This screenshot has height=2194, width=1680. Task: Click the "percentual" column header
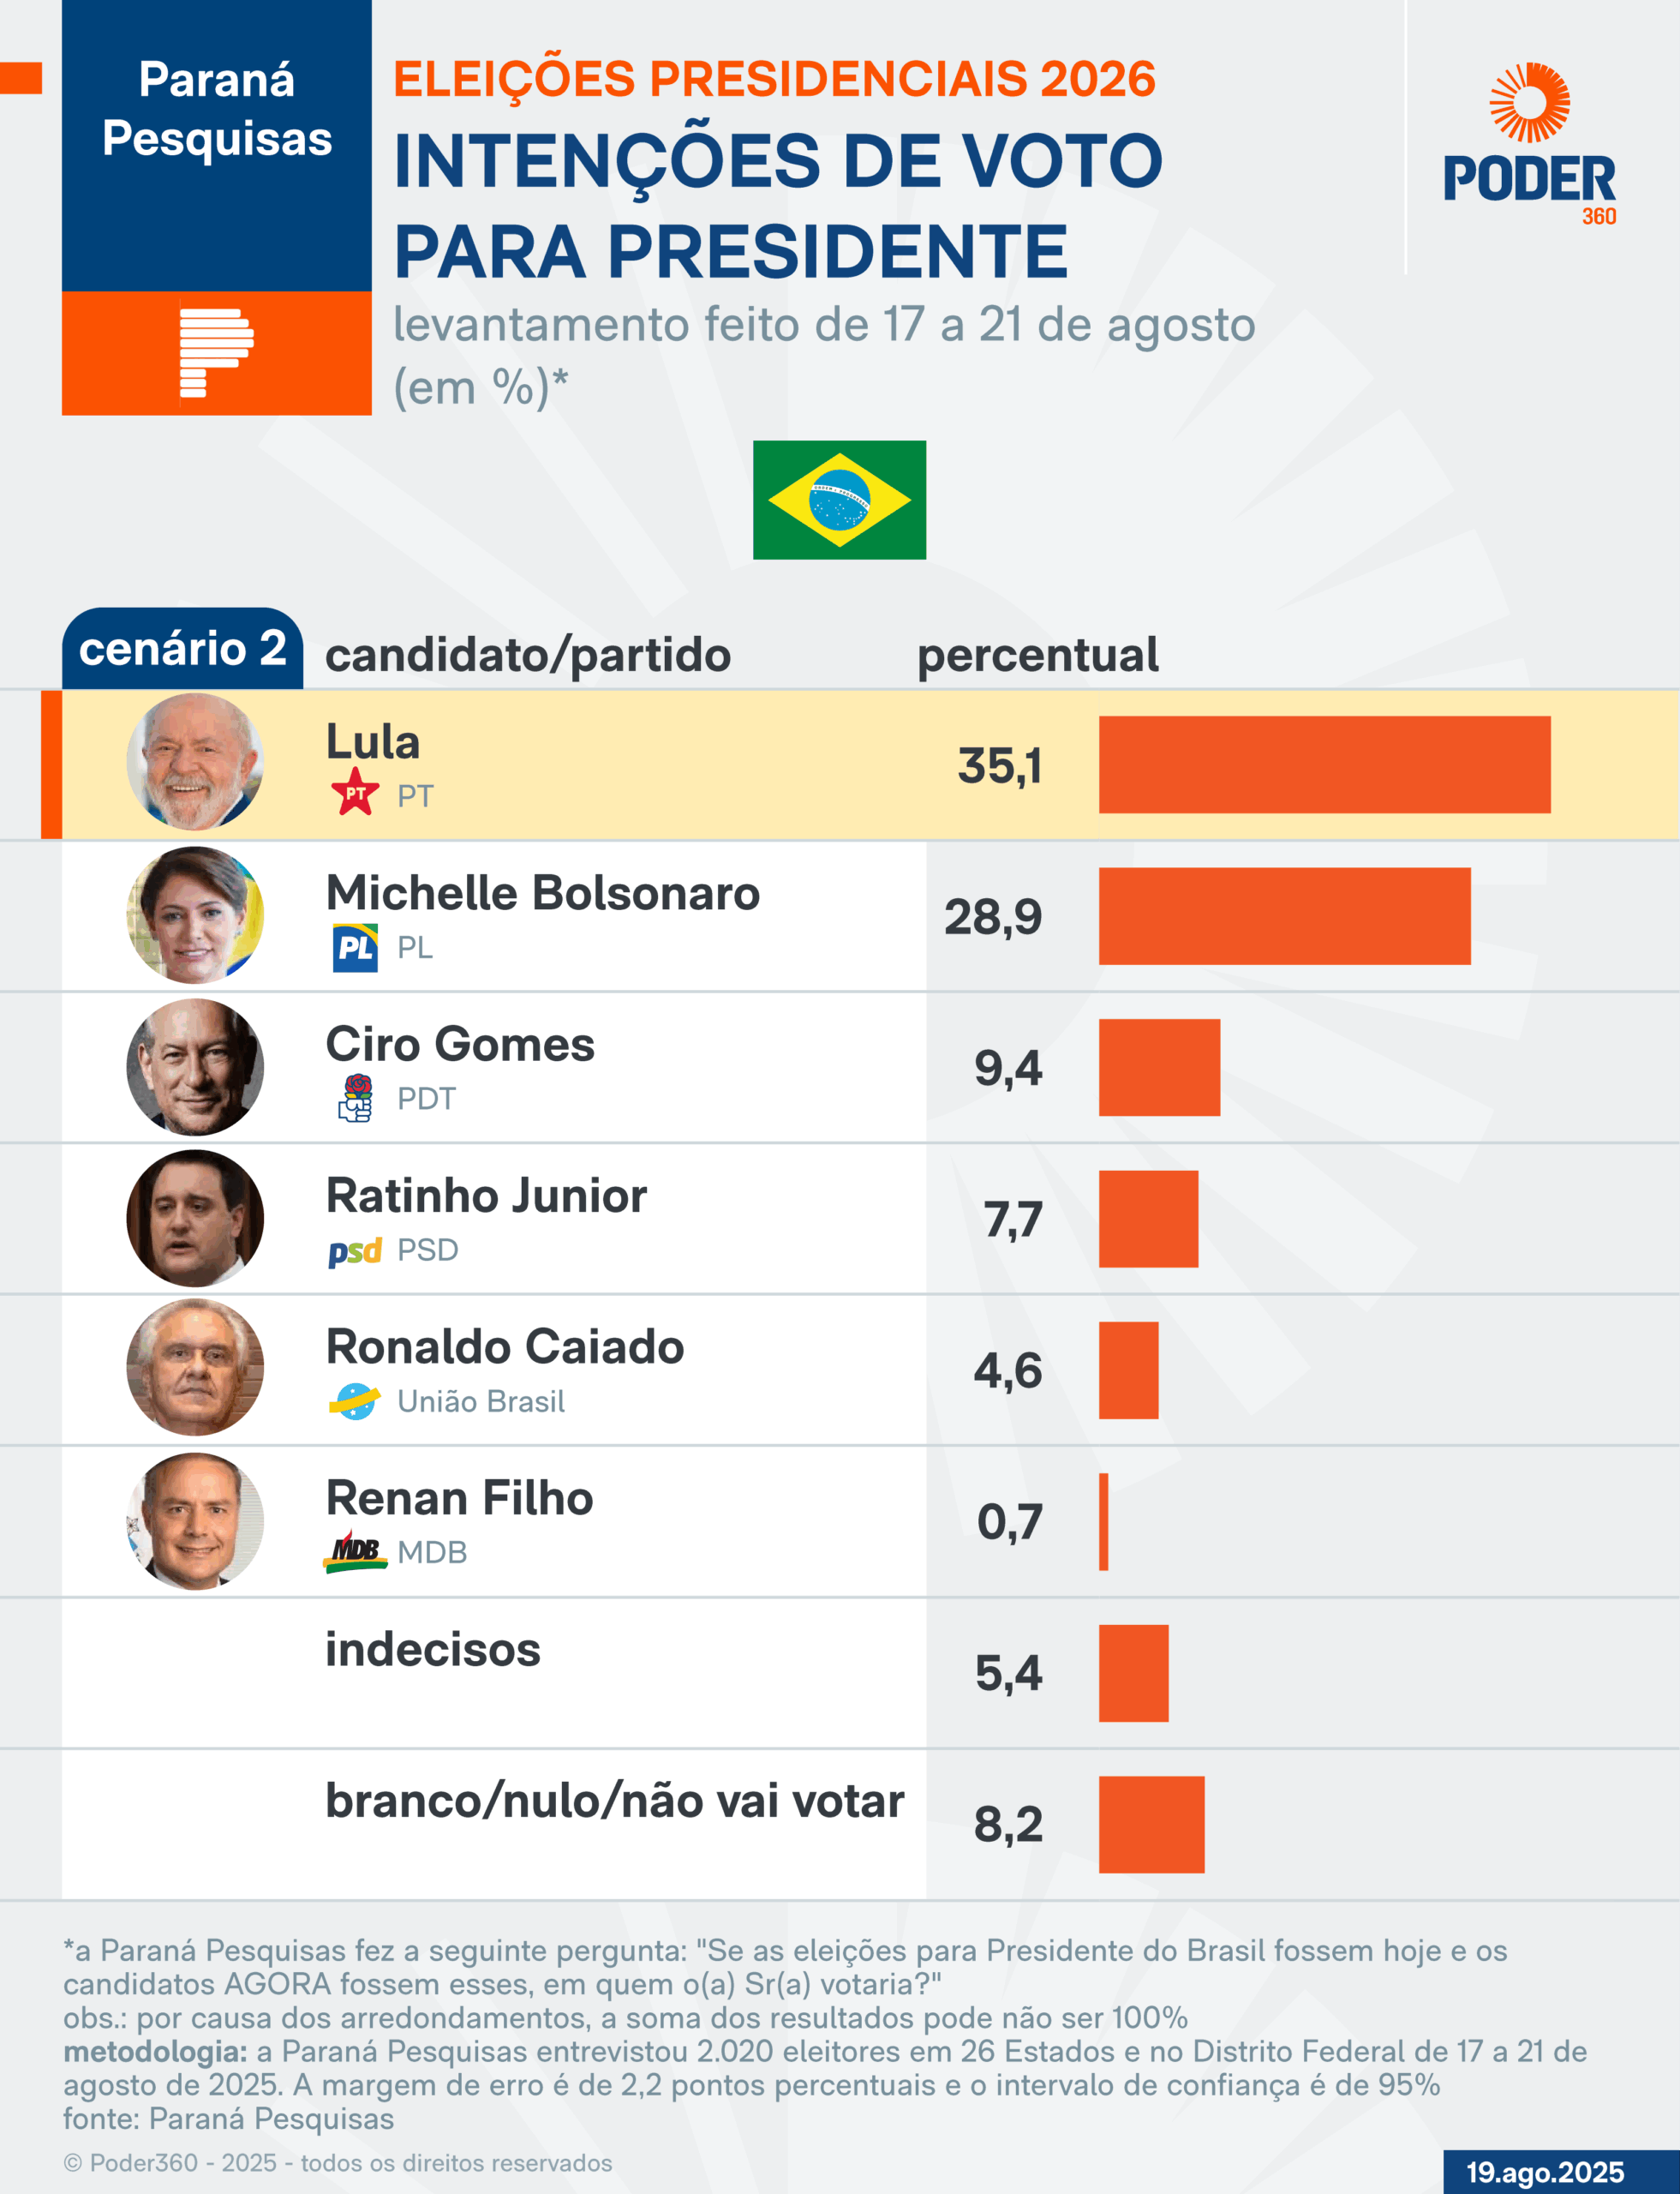tap(1038, 656)
